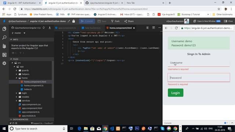
Task: Expand the helpers folder
Action: coord(17,74)
